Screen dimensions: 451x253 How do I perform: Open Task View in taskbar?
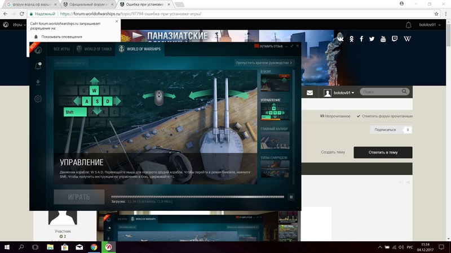(35, 247)
